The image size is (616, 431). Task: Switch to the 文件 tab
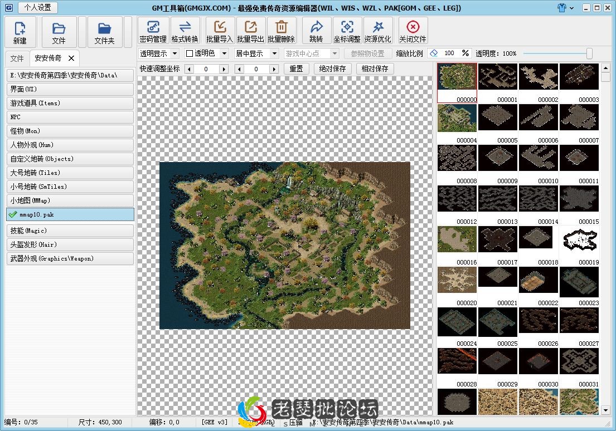[17, 58]
